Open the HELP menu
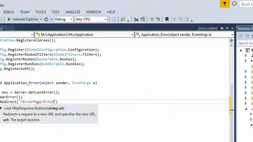Screen dimensions: 253x142 [x=111, y=12]
